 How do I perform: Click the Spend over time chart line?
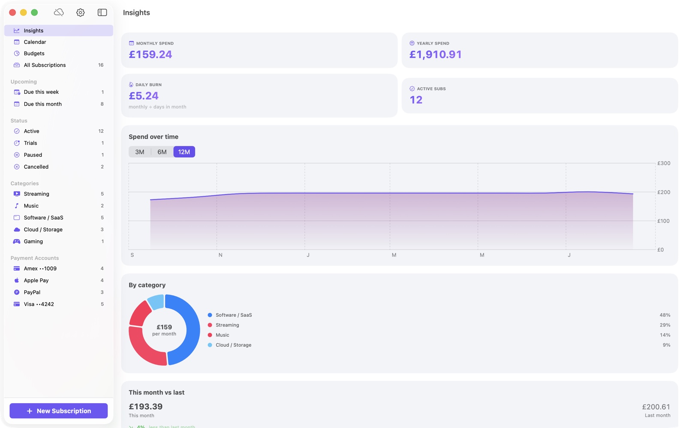(x=391, y=193)
